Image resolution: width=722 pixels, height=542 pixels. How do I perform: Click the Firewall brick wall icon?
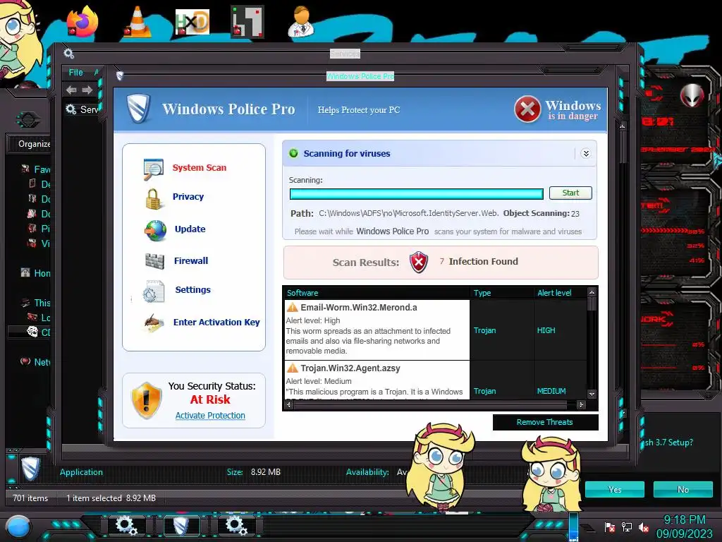(x=154, y=261)
